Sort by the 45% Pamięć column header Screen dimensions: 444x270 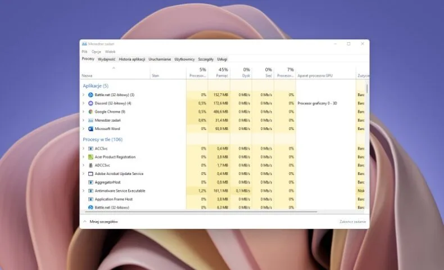[x=219, y=73]
